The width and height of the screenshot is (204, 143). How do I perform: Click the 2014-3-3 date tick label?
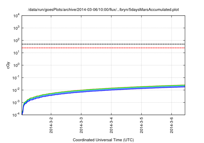[81, 125]
